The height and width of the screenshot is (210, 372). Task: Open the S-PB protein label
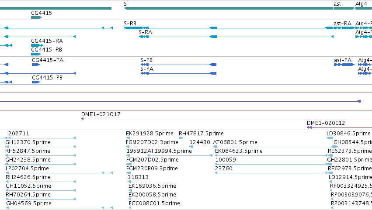(146, 60)
